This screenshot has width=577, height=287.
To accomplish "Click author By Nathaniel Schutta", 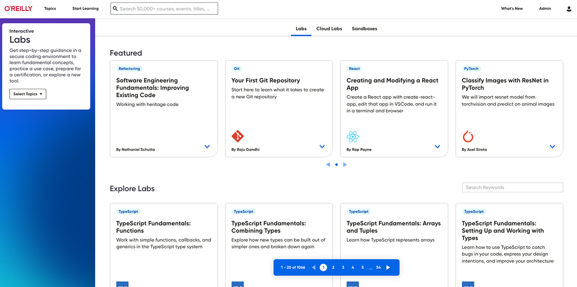I will (136, 150).
